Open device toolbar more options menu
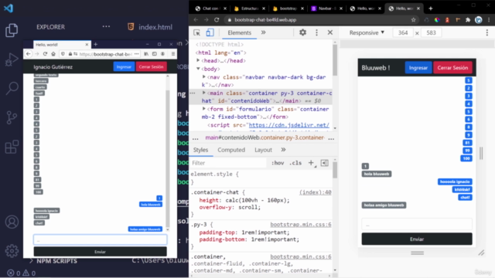The height and width of the screenshot is (278, 495). point(486,32)
